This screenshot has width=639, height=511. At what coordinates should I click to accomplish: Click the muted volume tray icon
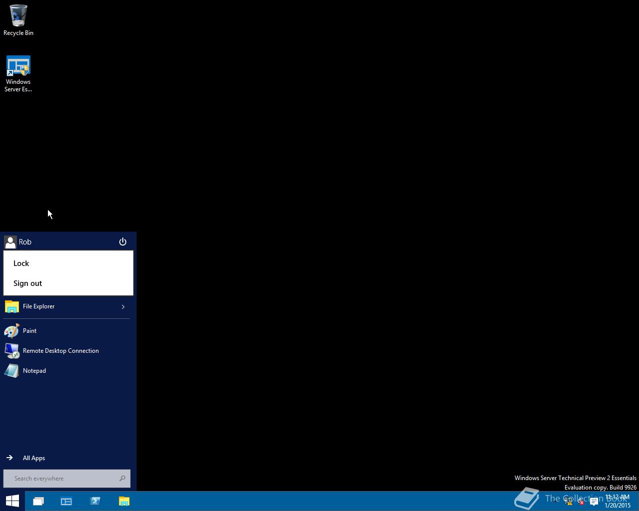tap(581, 502)
